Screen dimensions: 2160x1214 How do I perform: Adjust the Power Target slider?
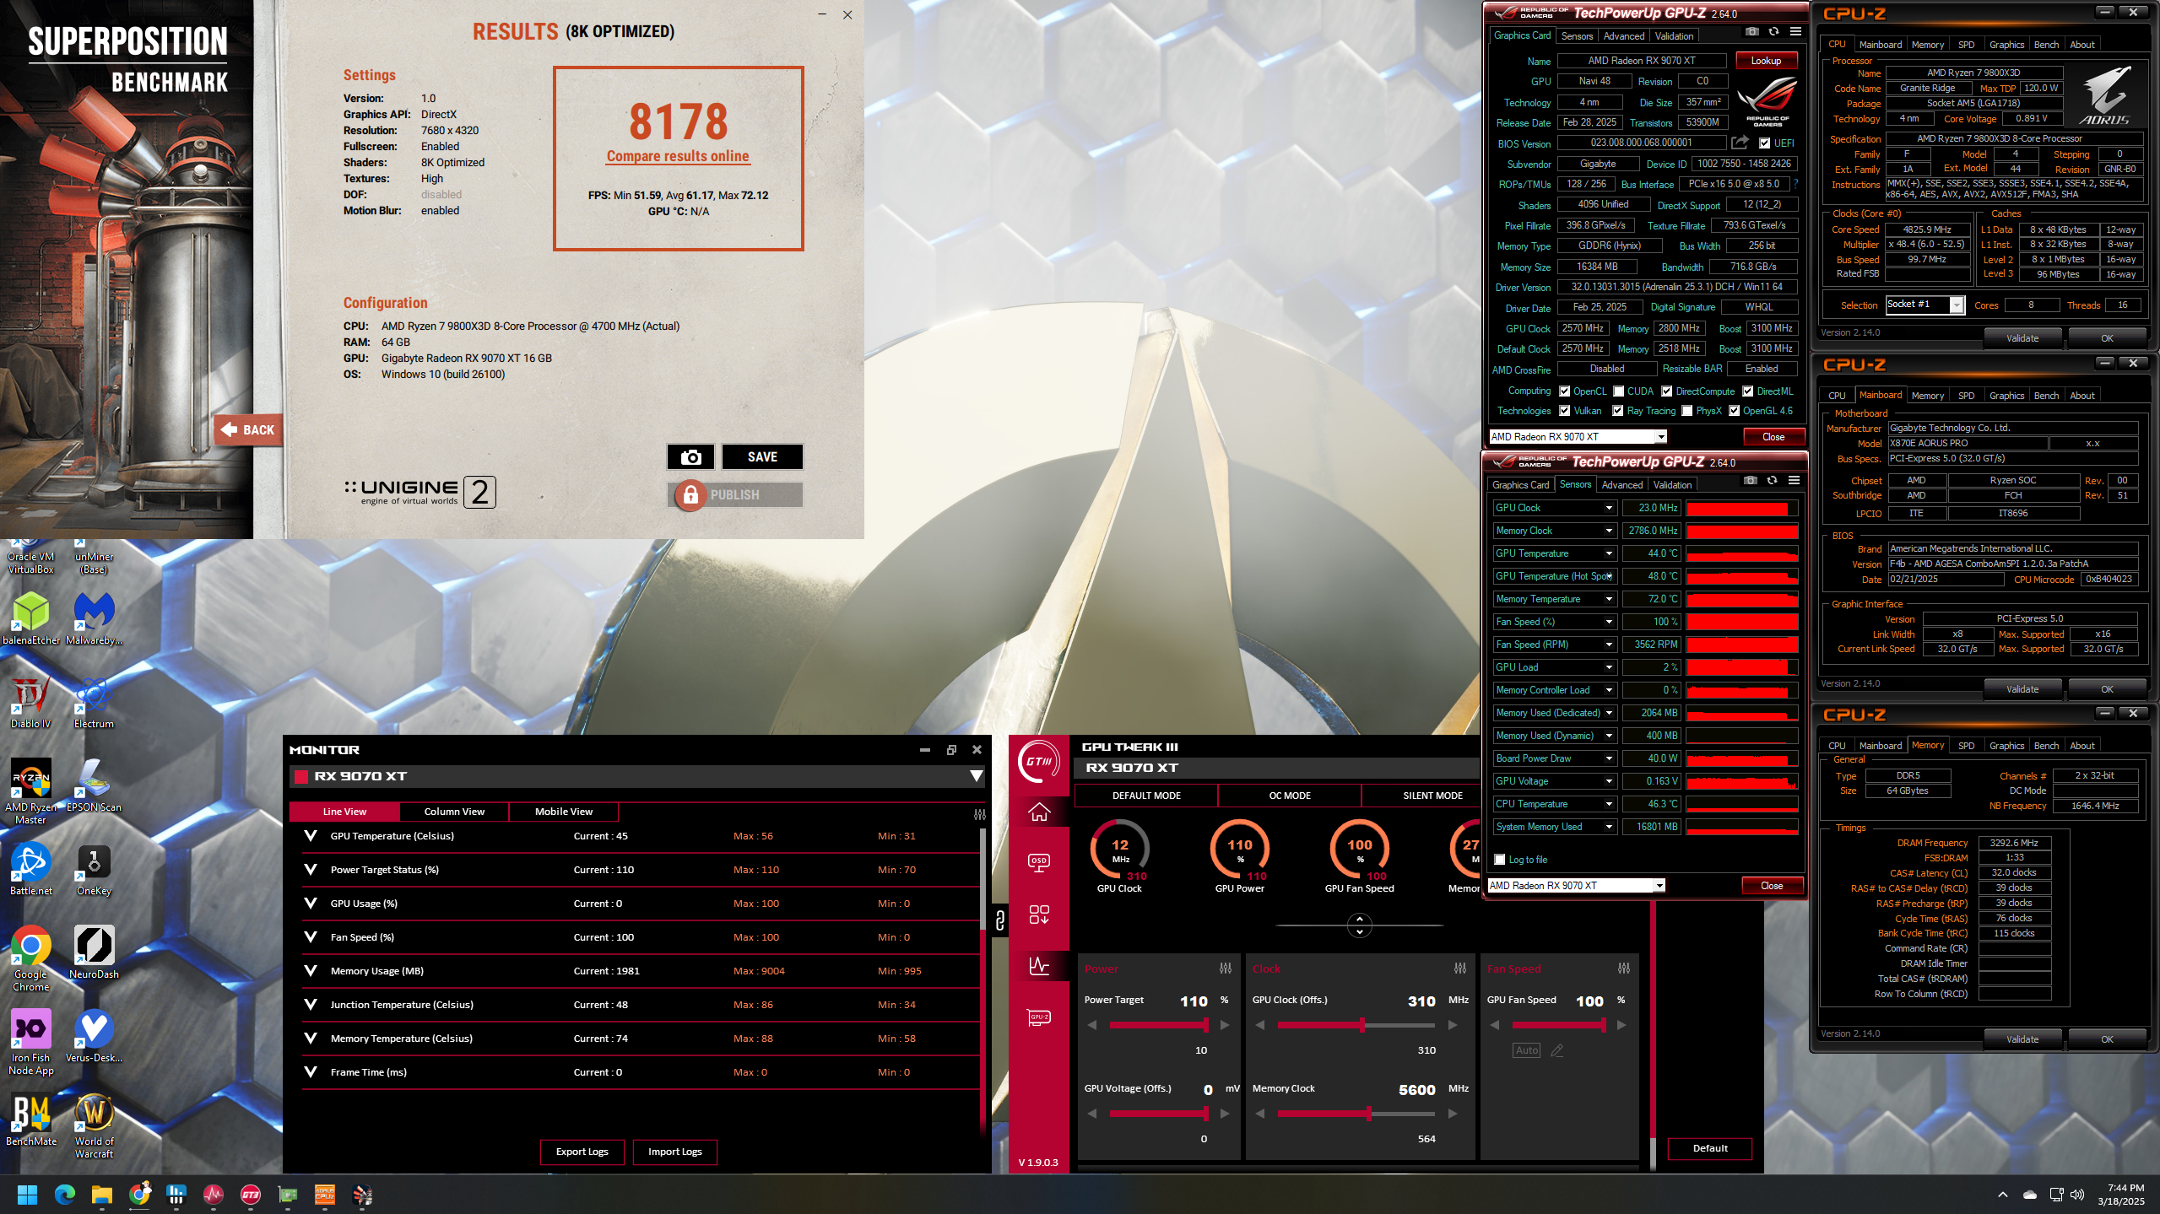coord(1158,1025)
